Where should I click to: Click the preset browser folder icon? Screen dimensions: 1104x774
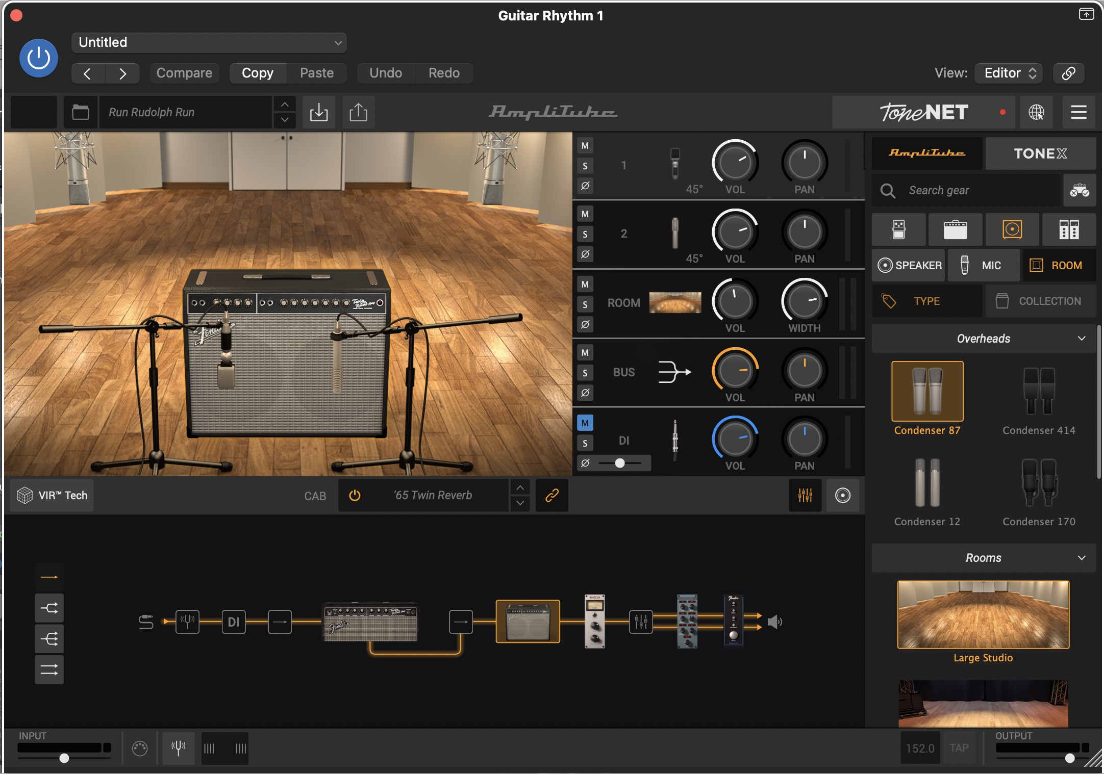(80, 112)
